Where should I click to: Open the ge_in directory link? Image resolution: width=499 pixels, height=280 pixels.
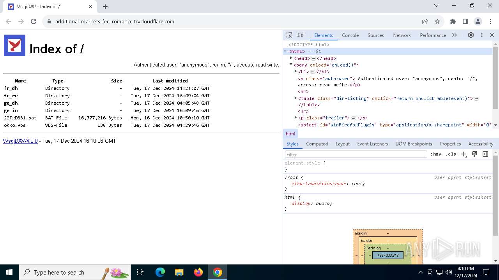click(11, 110)
